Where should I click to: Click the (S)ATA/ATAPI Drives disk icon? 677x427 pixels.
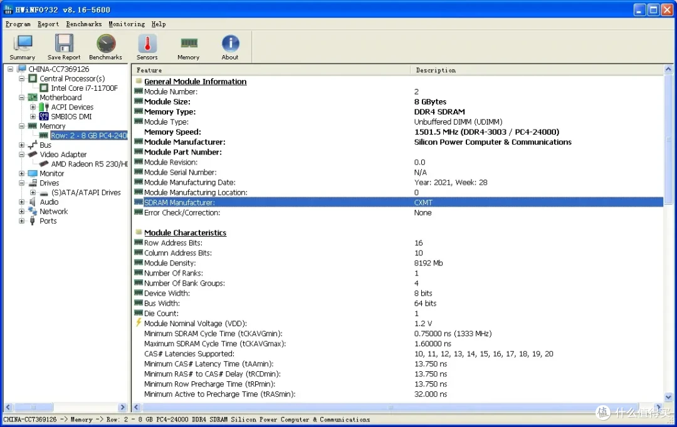(x=44, y=193)
